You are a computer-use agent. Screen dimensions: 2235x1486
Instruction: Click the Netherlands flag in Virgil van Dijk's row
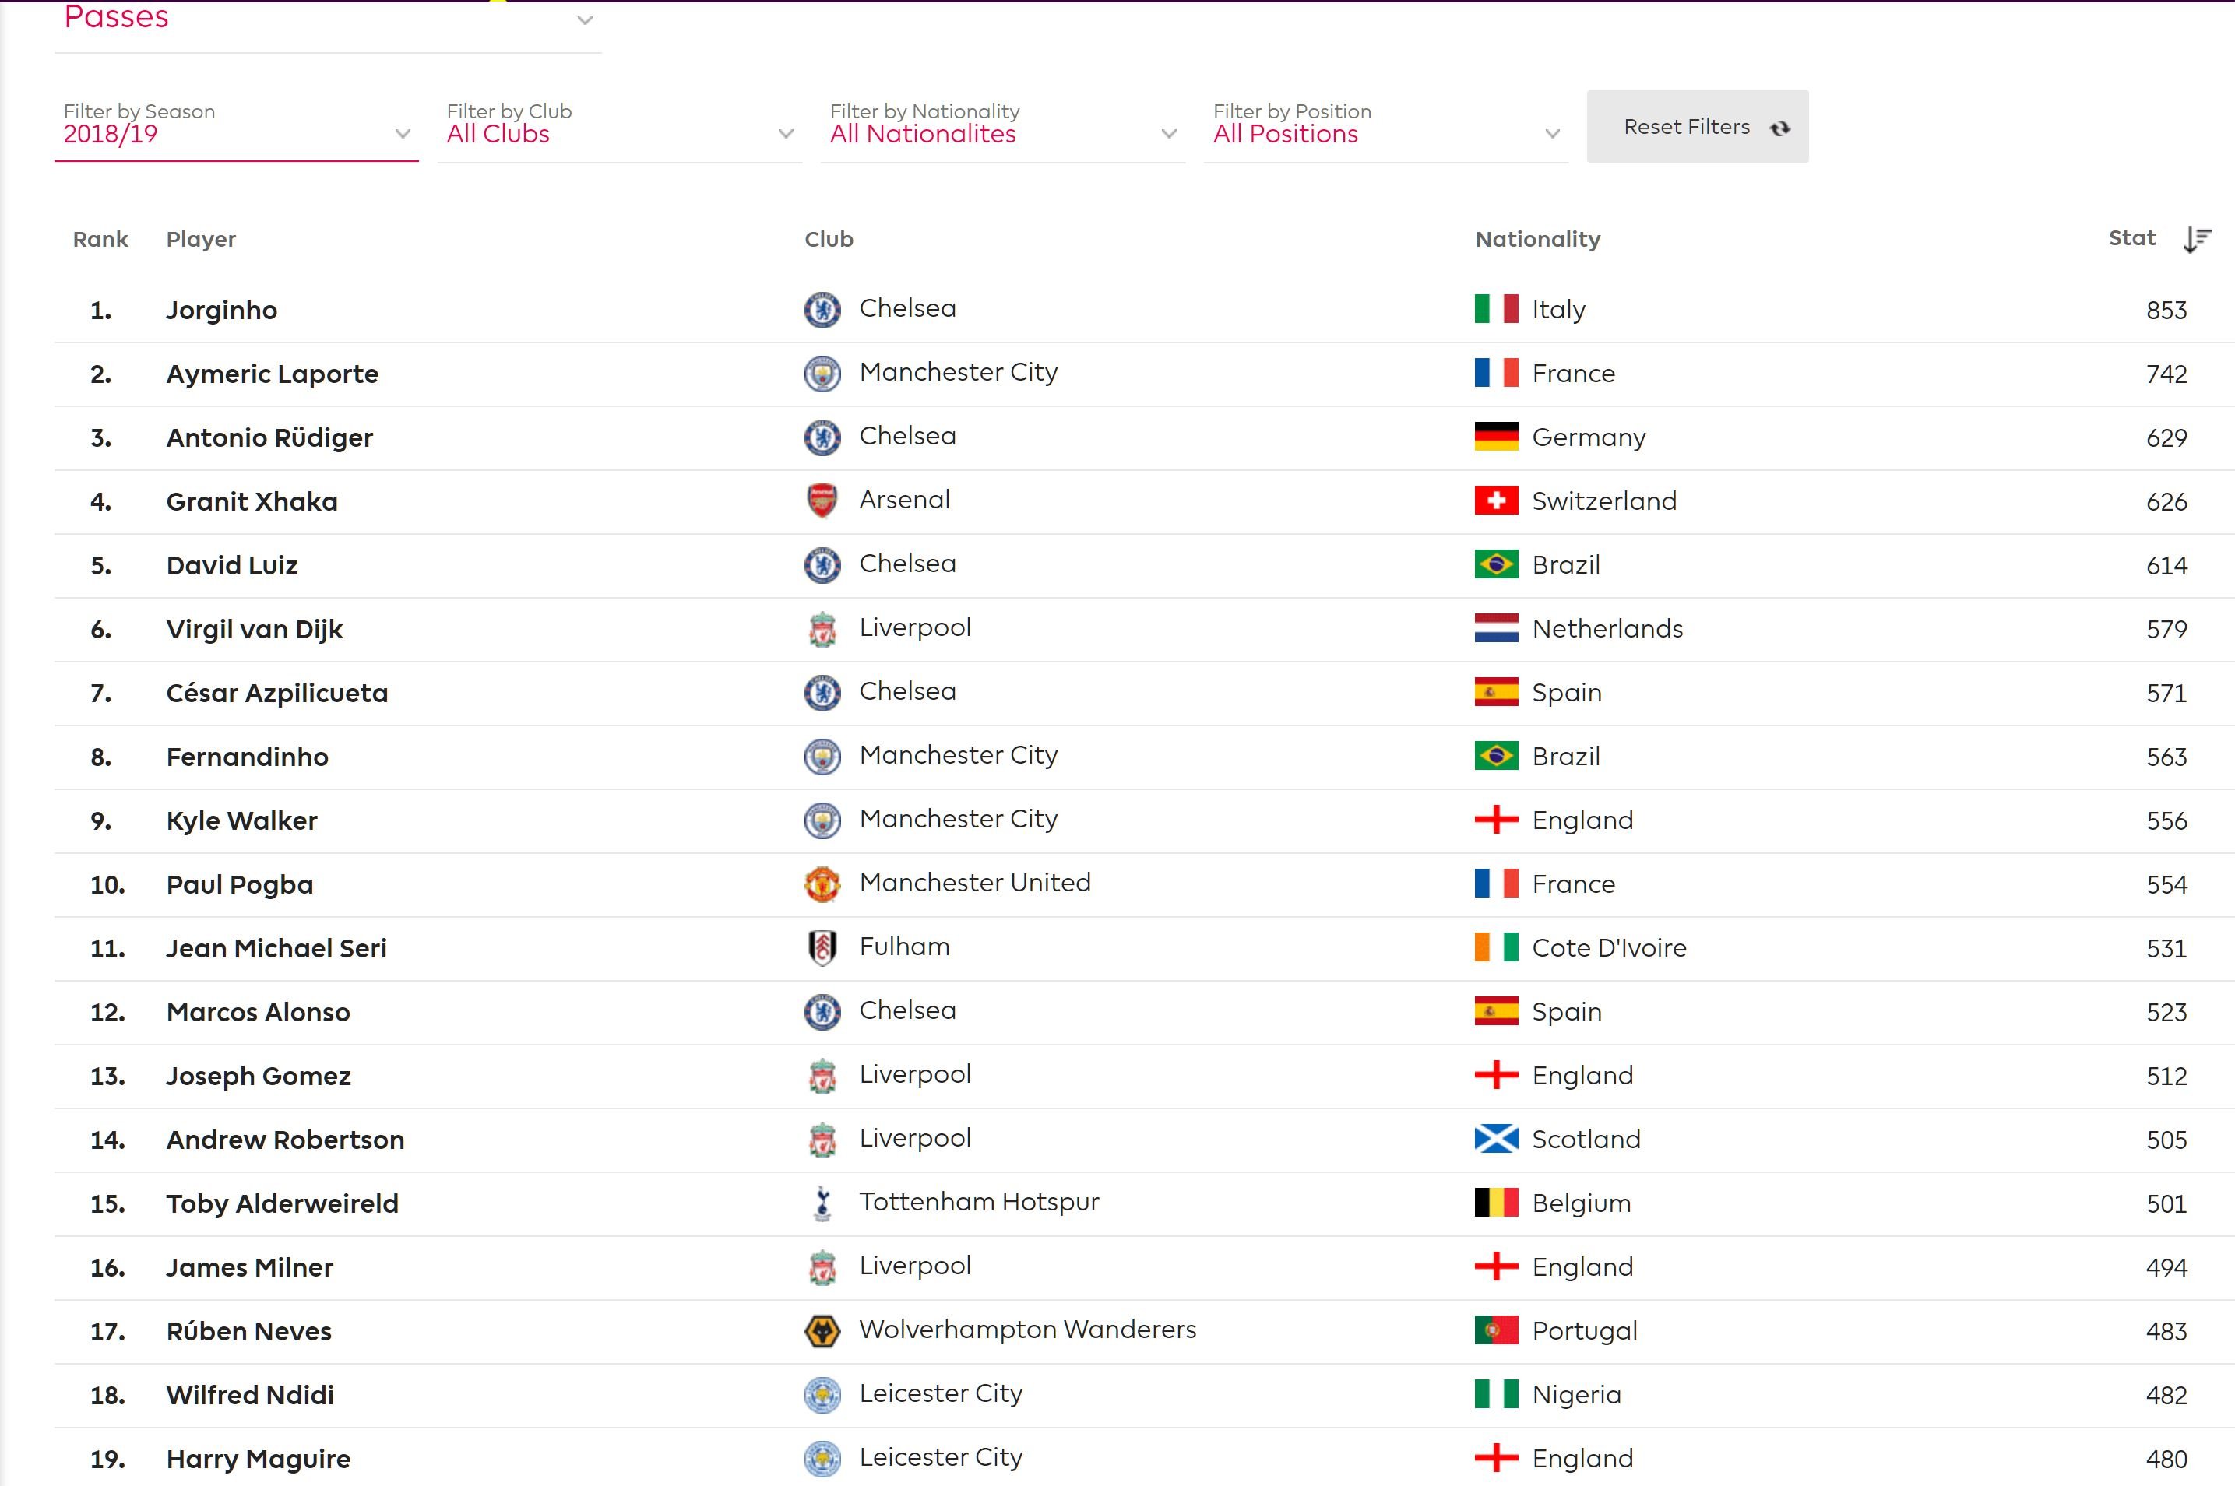click(1496, 628)
